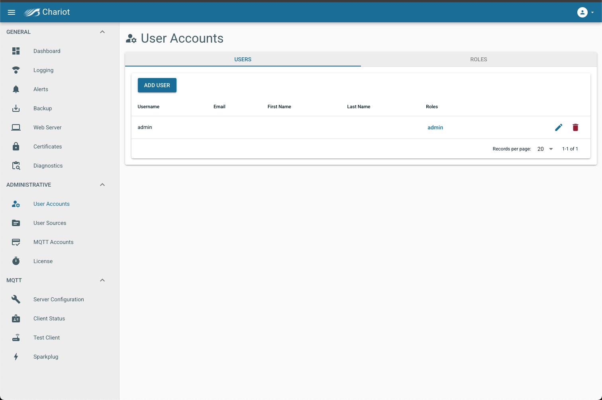Viewport: 602px width, 400px height.
Task: Click the License stopwatch icon
Action: pyautogui.click(x=16, y=261)
